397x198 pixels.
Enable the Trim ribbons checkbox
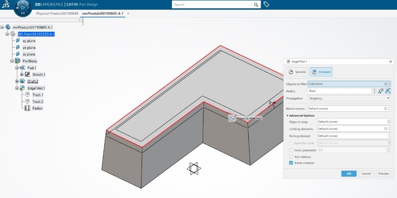pos(291,157)
